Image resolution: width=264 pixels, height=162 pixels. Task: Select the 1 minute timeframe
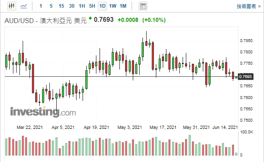[x=41, y=6]
